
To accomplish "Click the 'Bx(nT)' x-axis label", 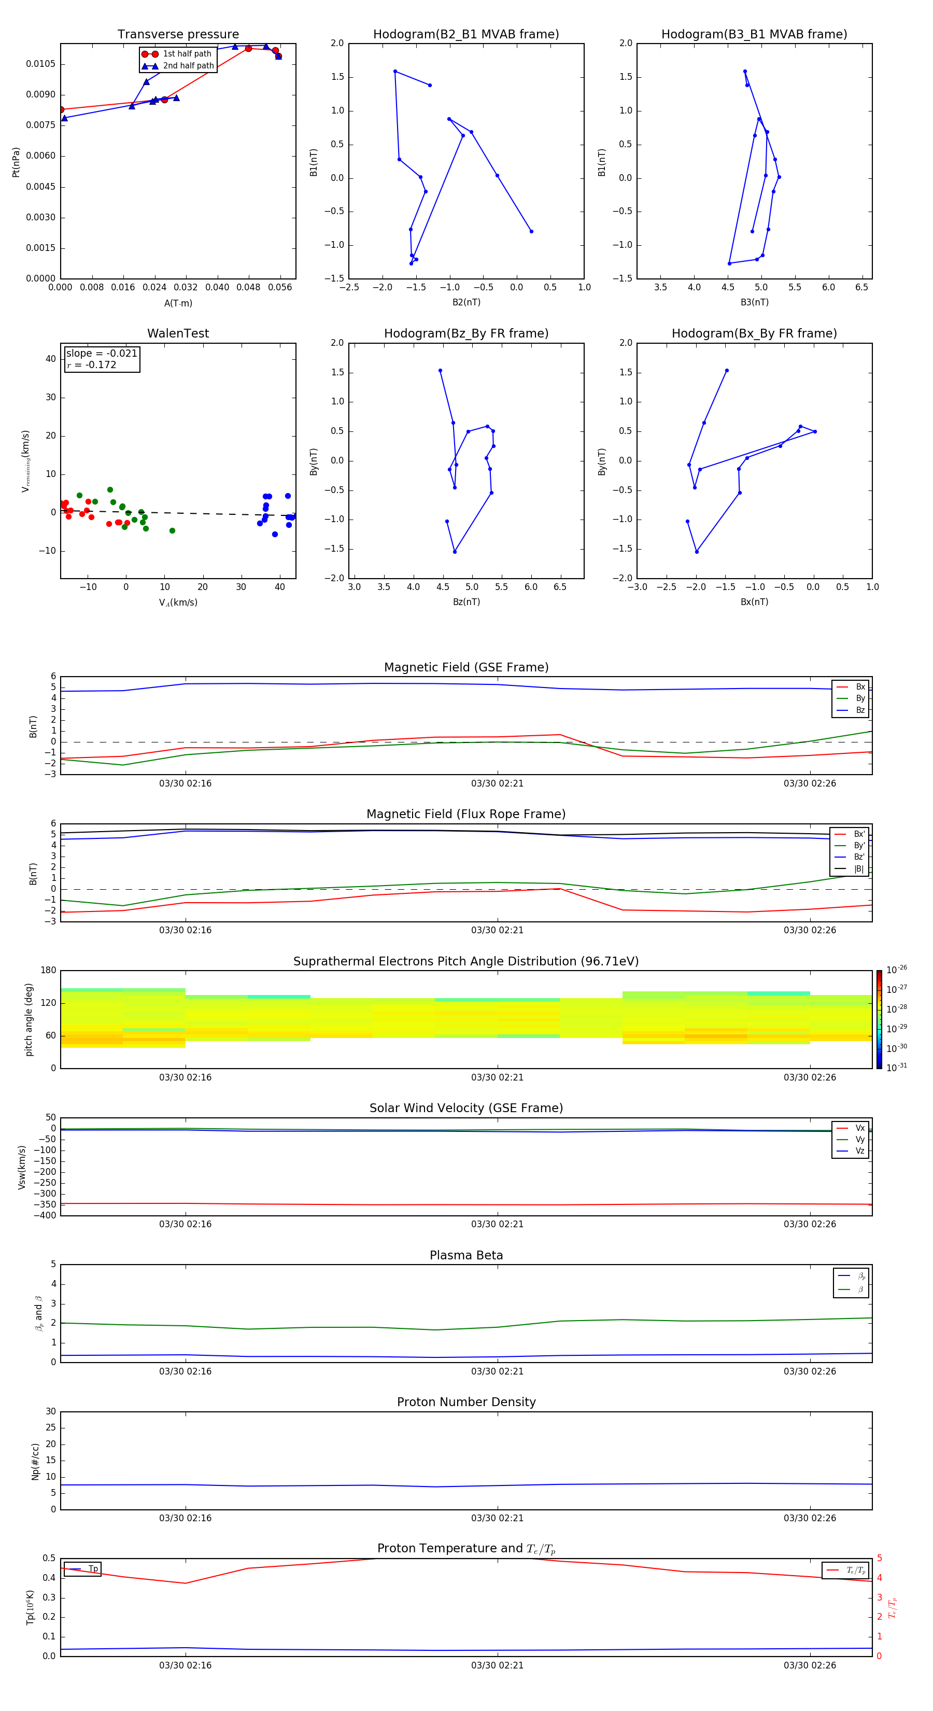I will coord(754,602).
